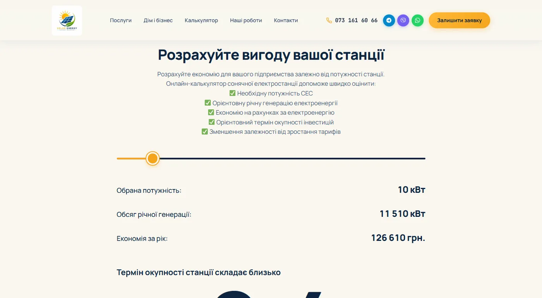The width and height of the screenshot is (542, 298).
Task: Click the Термін окупності станції складає близько text
Action: [199, 272]
